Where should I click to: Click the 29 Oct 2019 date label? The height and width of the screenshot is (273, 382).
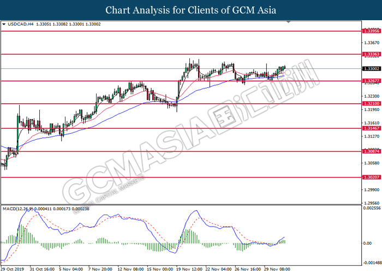pos(12,269)
